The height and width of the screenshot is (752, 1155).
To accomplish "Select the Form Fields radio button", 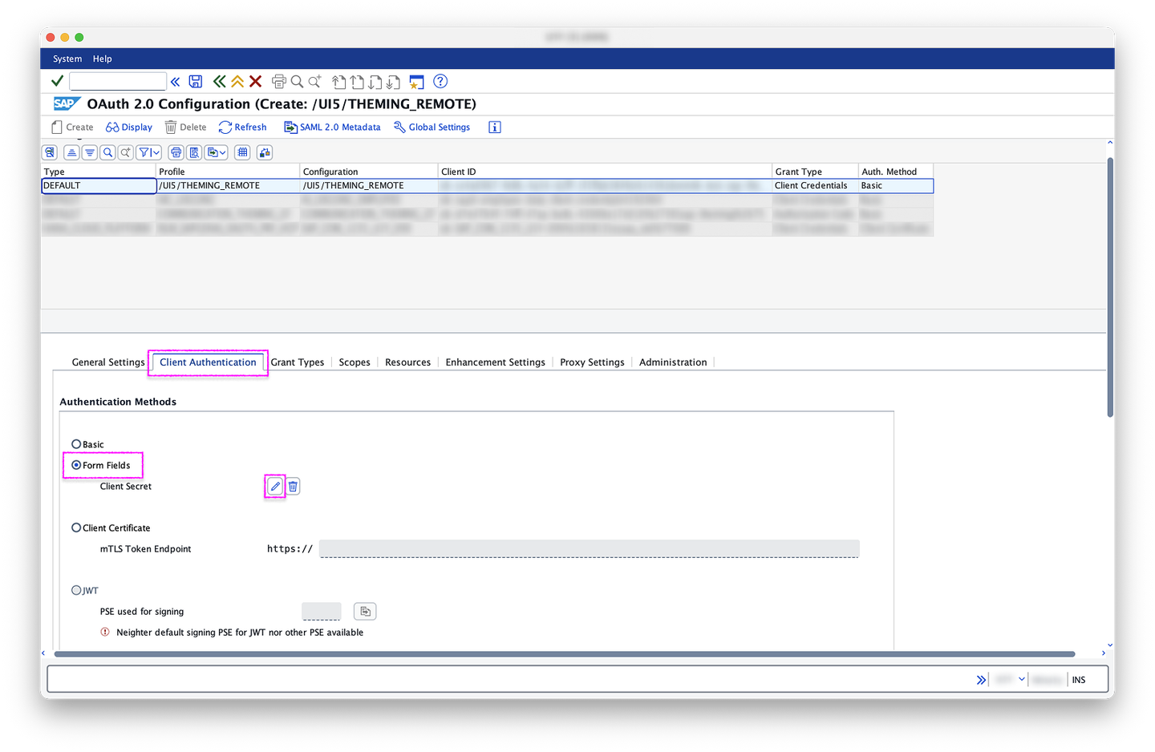I will [x=76, y=465].
